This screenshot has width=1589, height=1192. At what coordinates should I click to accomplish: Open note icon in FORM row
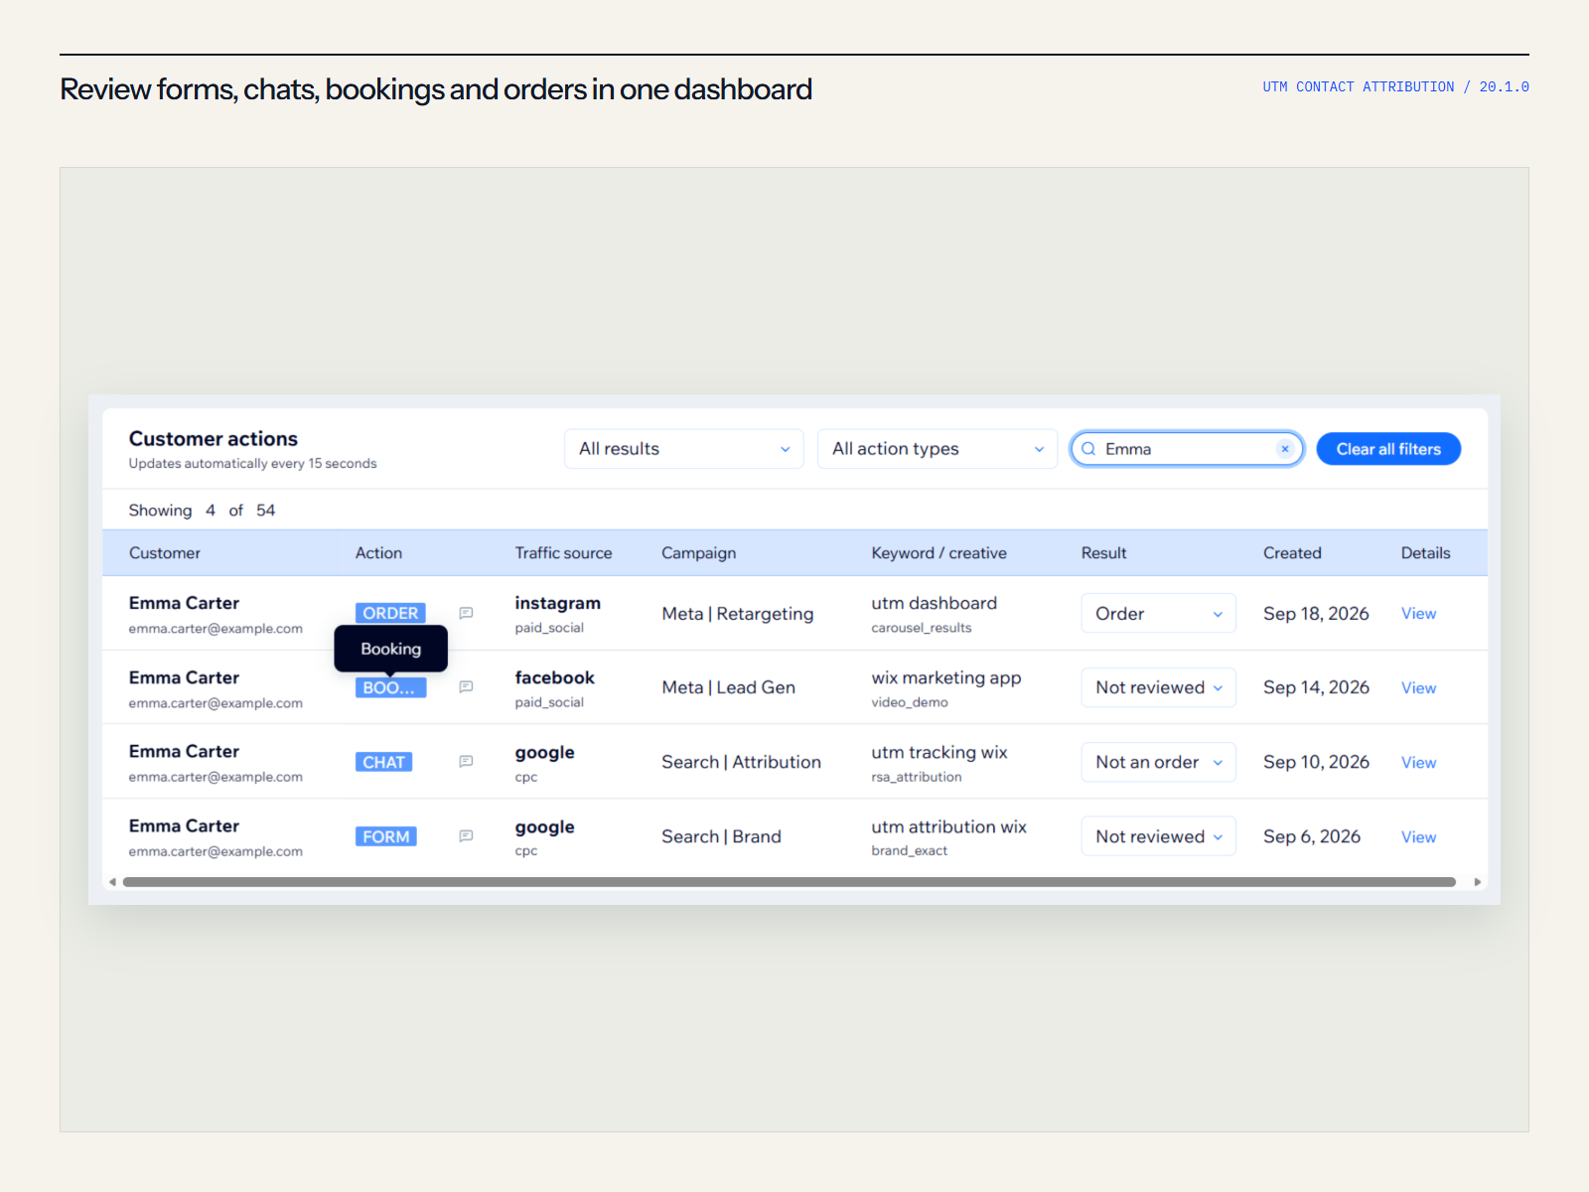[x=466, y=836]
